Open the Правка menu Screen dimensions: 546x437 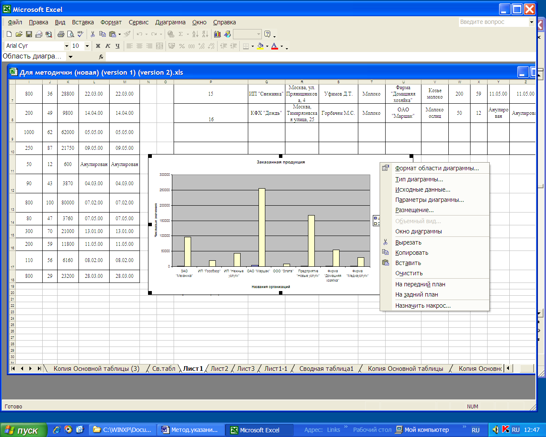click(38, 22)
